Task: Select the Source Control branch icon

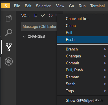Action: [9, 47]
